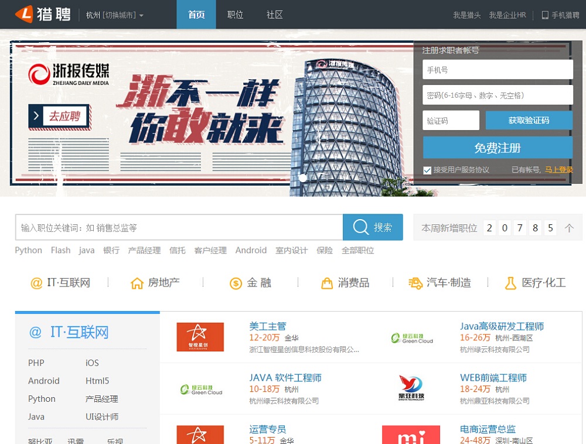The image size is (586, 444).
Task: Open the Python sidebar link
Action: 42,399
